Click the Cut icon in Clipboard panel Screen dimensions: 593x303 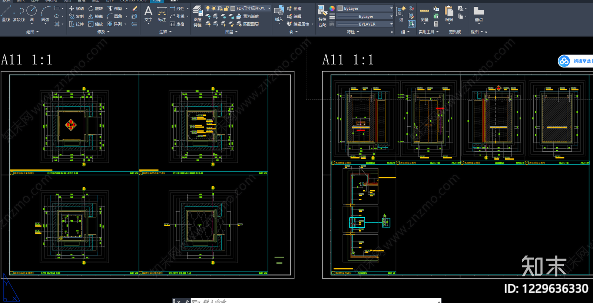461,8
